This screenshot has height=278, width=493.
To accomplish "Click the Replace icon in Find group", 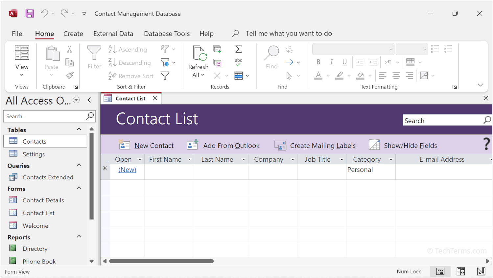I will tap(289, 50).
